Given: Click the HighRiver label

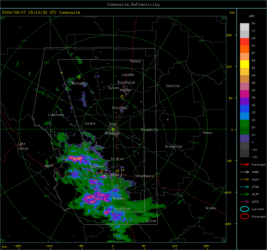Looking at the screenshot, I should [x=123, y=209].
